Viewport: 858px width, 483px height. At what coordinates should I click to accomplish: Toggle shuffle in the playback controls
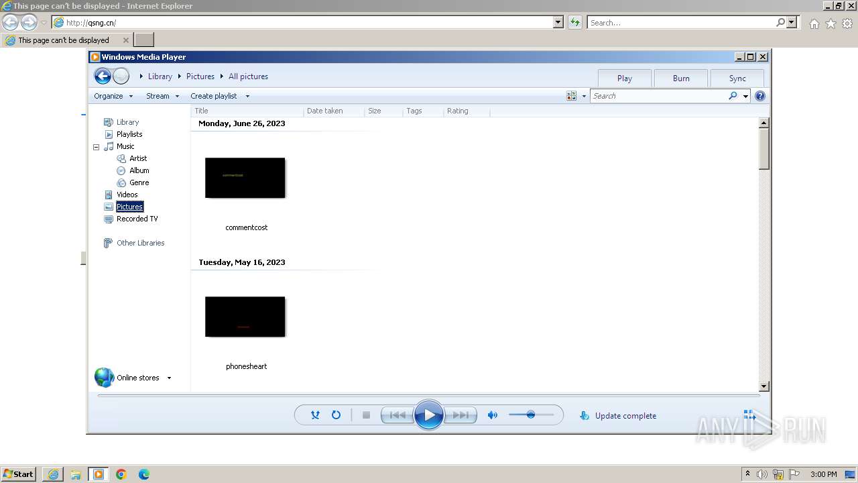tap(315, 415)
